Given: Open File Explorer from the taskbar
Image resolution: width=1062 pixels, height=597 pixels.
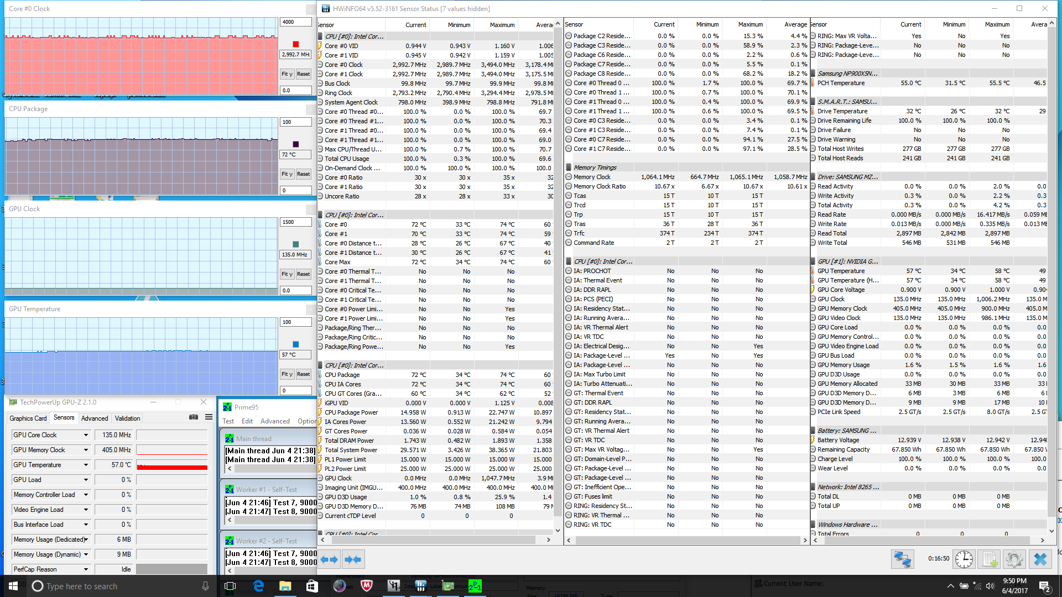Looking at the screenshot, I should tap(285, 586).
